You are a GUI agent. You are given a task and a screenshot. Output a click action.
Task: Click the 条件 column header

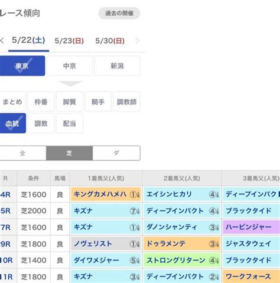[x=34, y=178]
